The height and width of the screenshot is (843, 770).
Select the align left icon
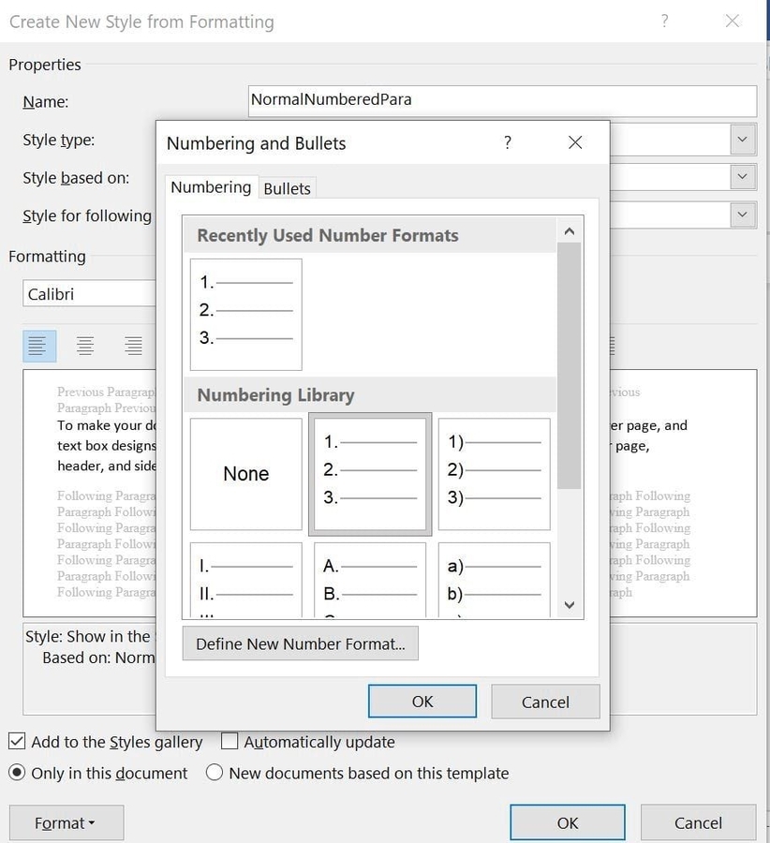pos(38,346)
